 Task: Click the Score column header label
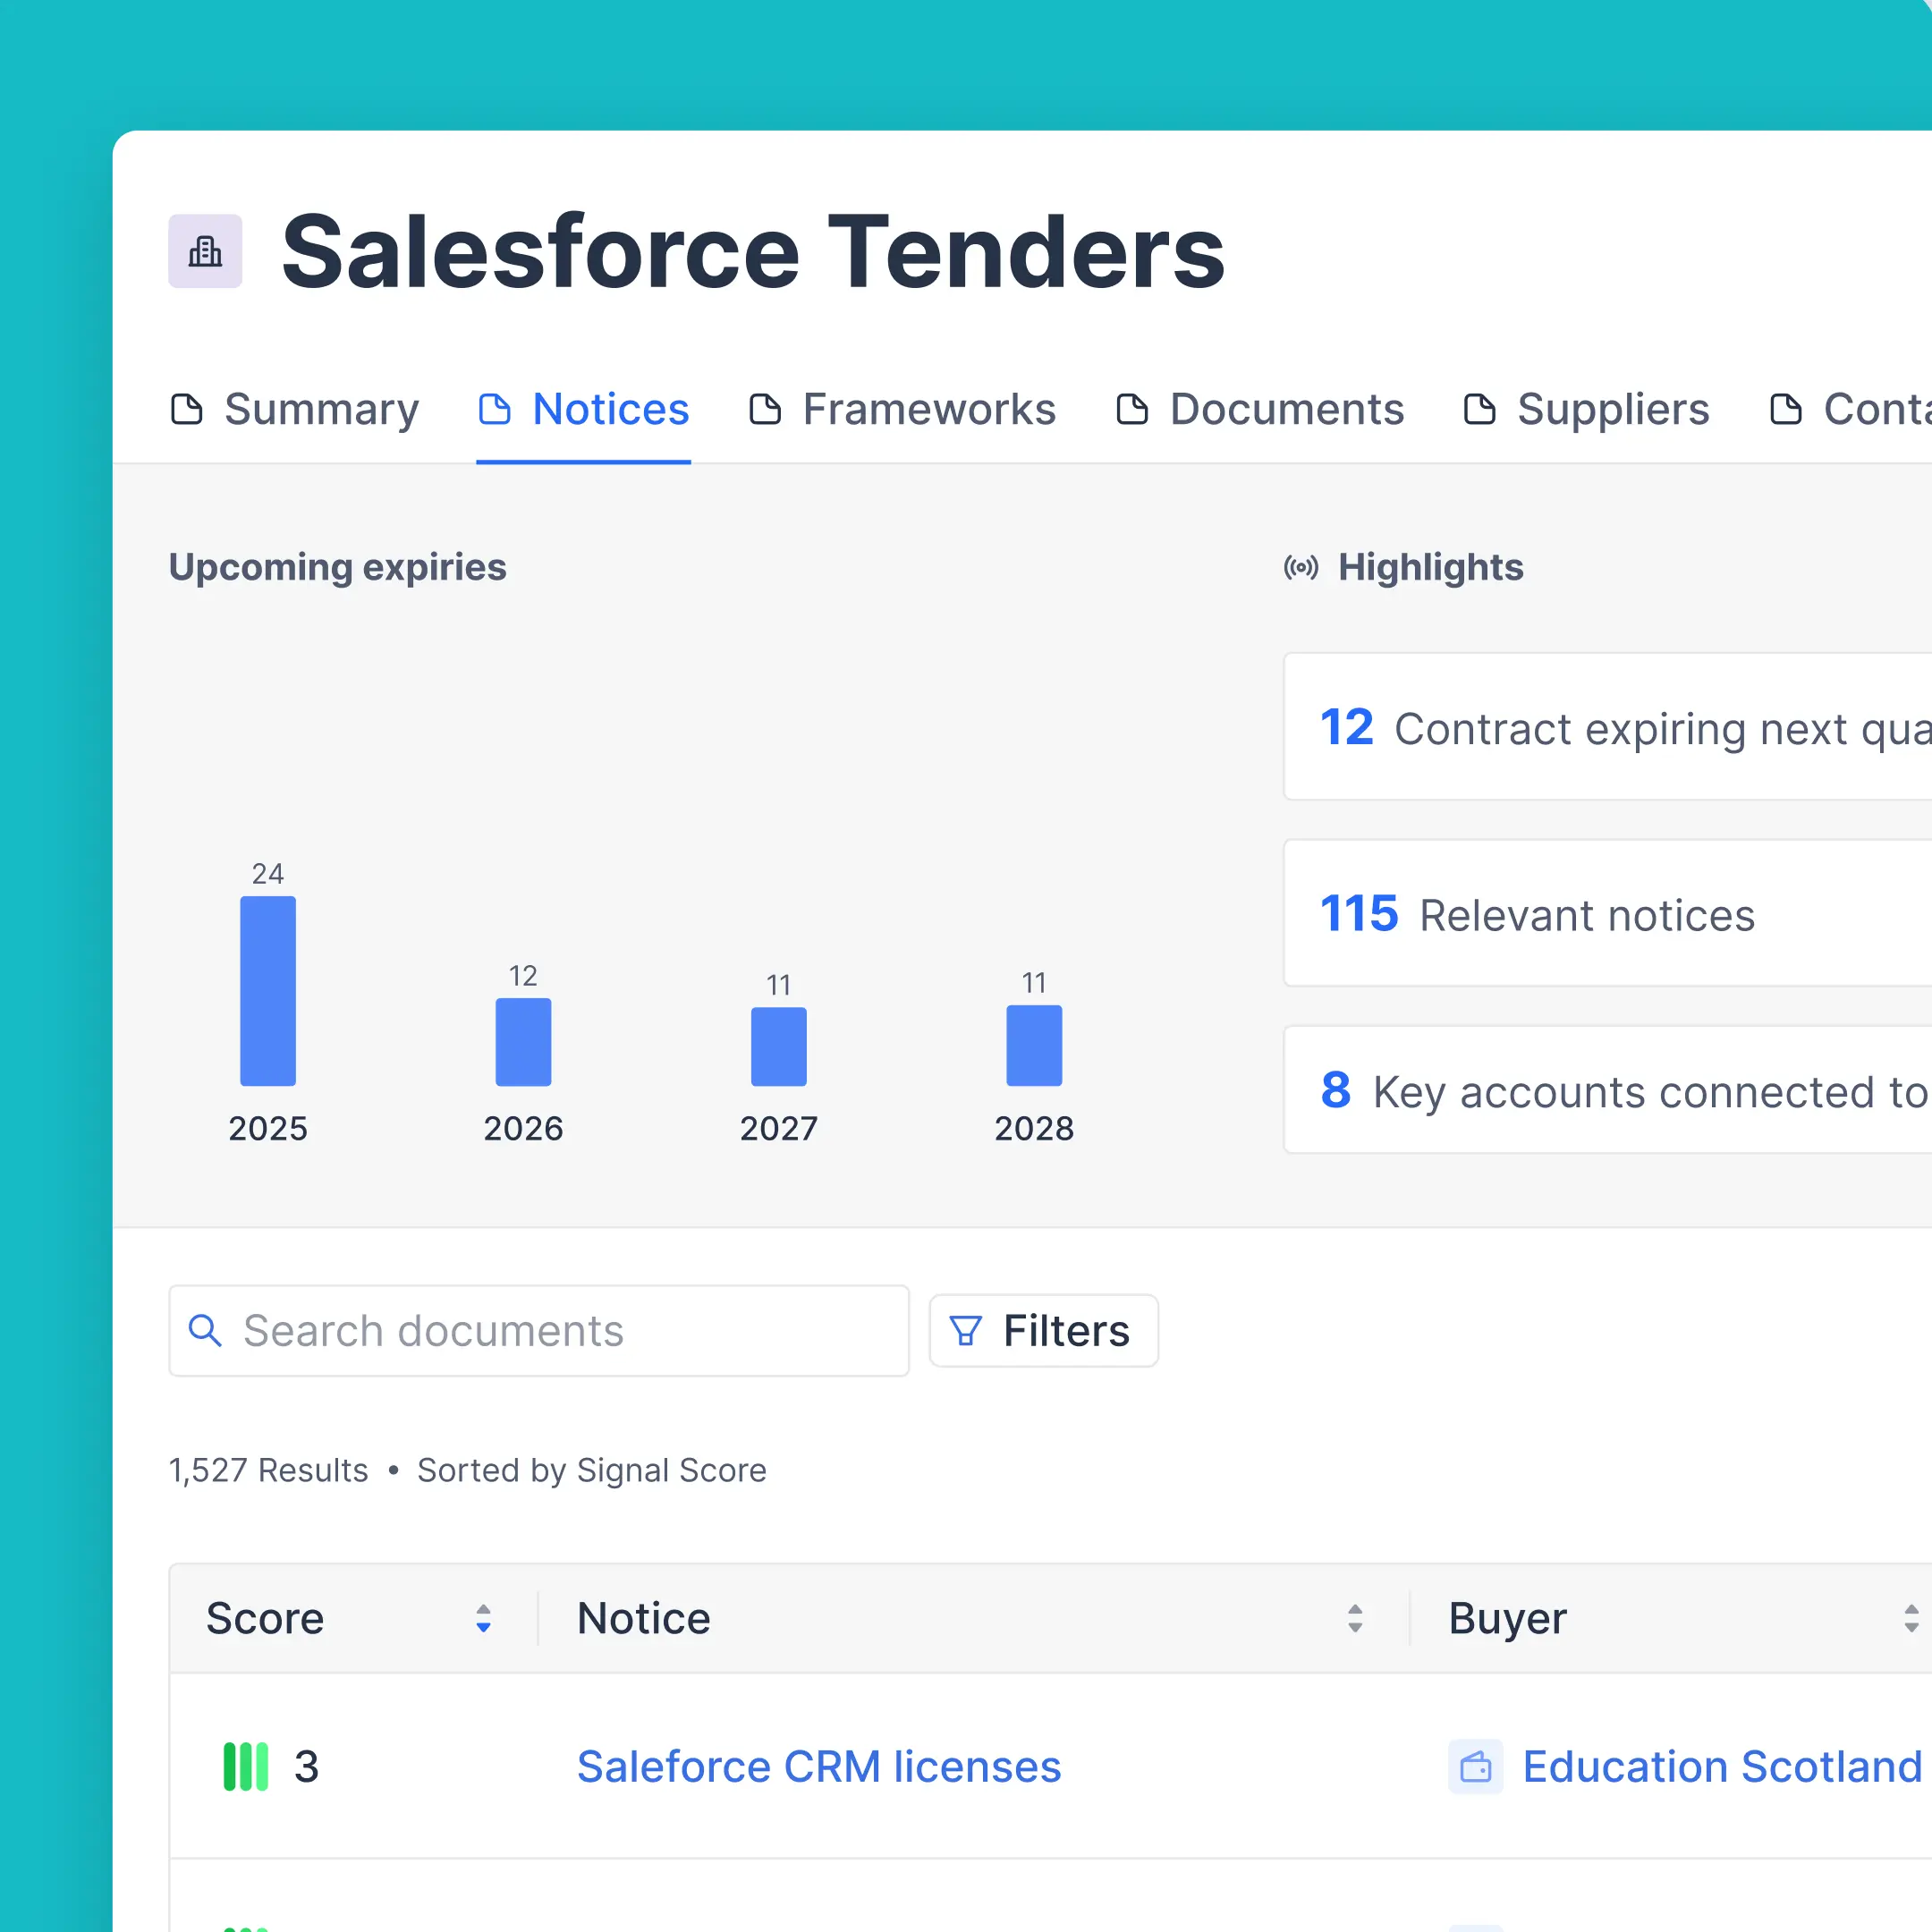click(265, 1618)
